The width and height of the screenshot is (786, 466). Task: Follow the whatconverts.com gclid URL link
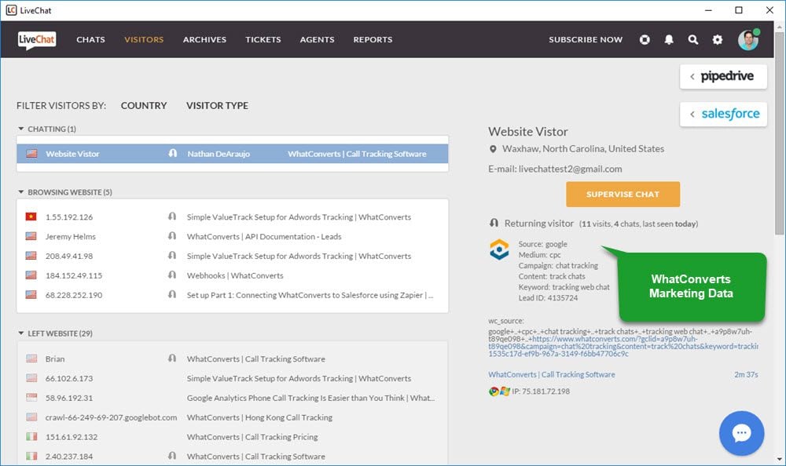(x=623, y=346)
